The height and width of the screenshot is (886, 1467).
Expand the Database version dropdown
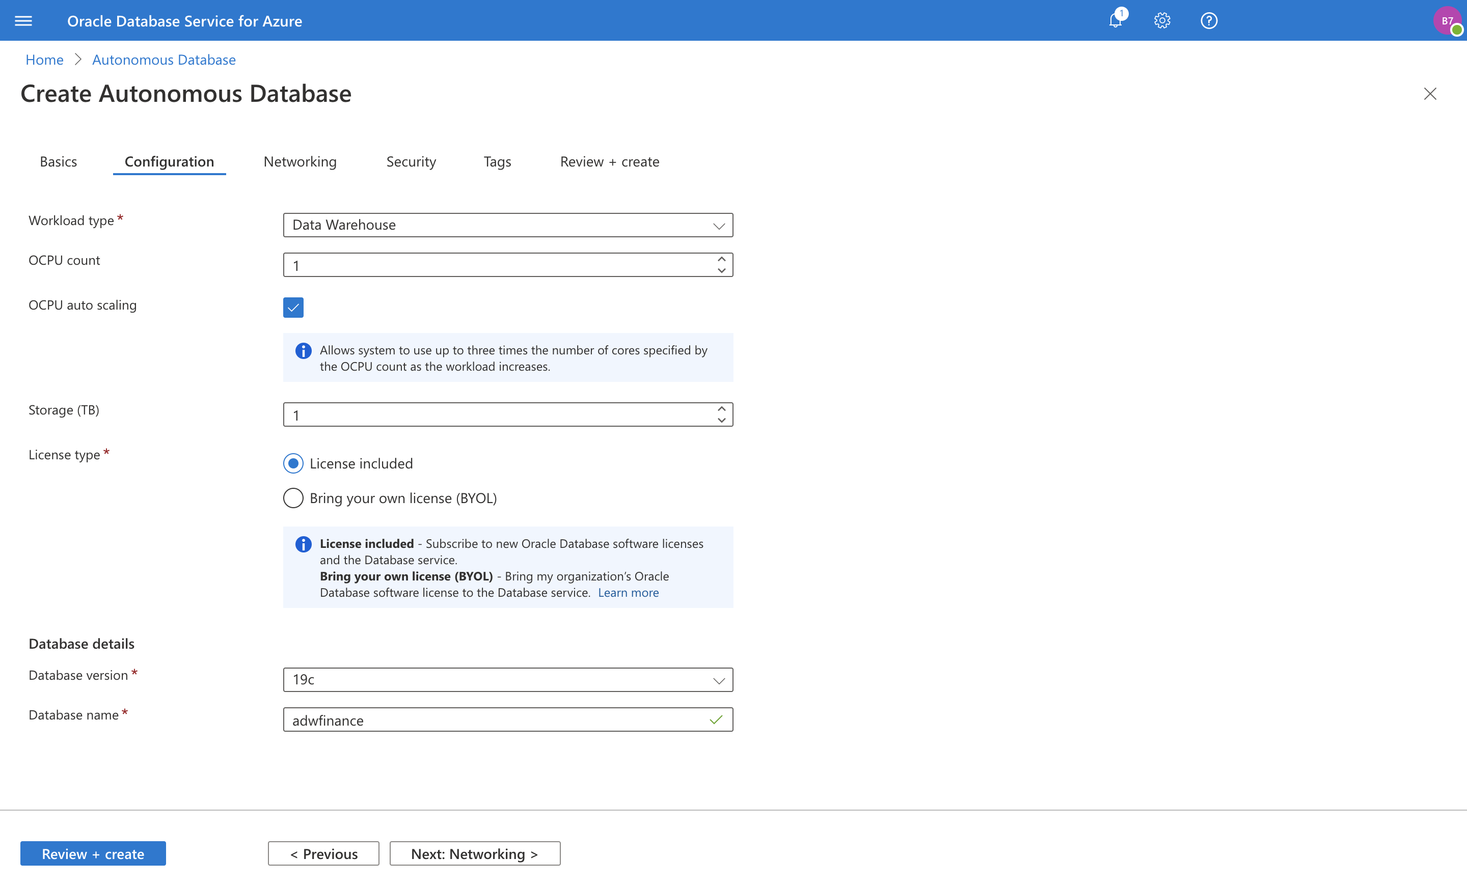tap(507, 680)
